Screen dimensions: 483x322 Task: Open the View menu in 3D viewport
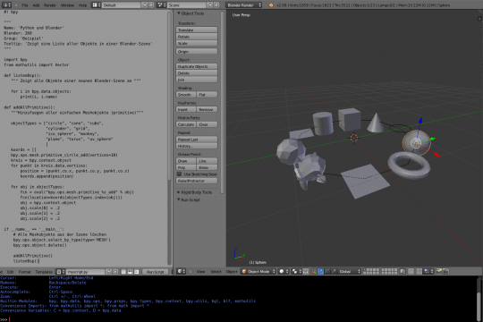pyautogui.click(x=201, y=271)
